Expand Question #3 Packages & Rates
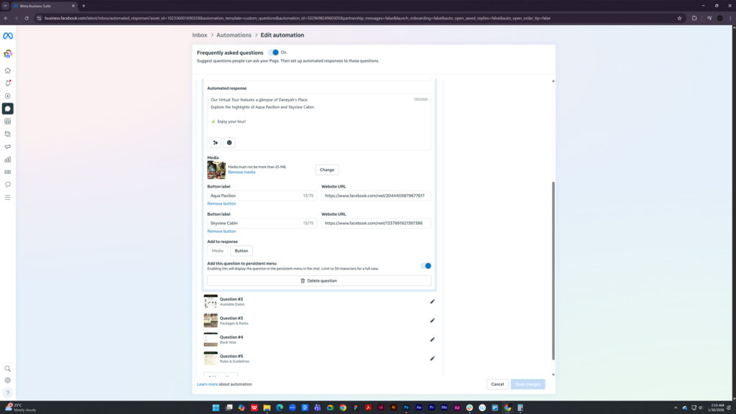This screenshot has width=736, height=414. click(231, 321)
